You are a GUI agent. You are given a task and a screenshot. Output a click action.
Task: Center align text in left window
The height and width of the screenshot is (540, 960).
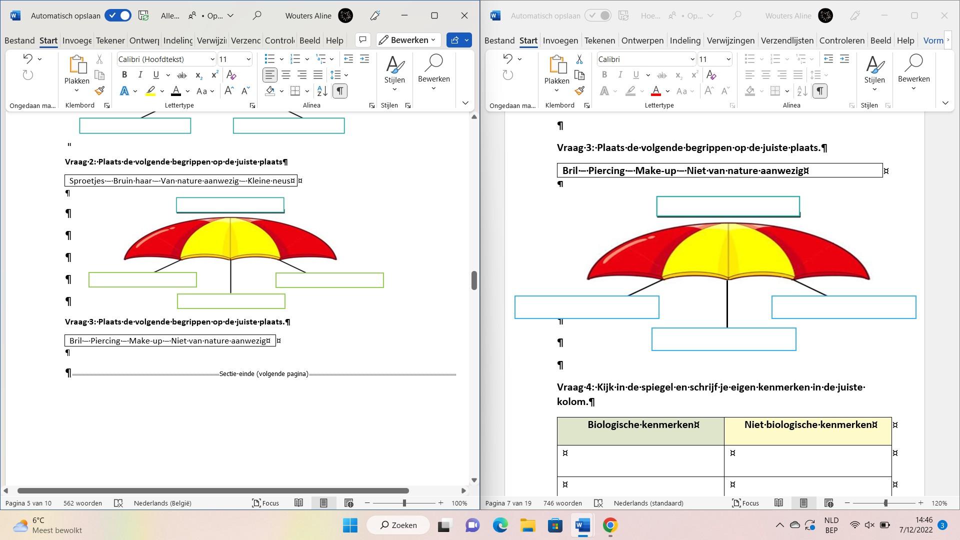[286, 75]
